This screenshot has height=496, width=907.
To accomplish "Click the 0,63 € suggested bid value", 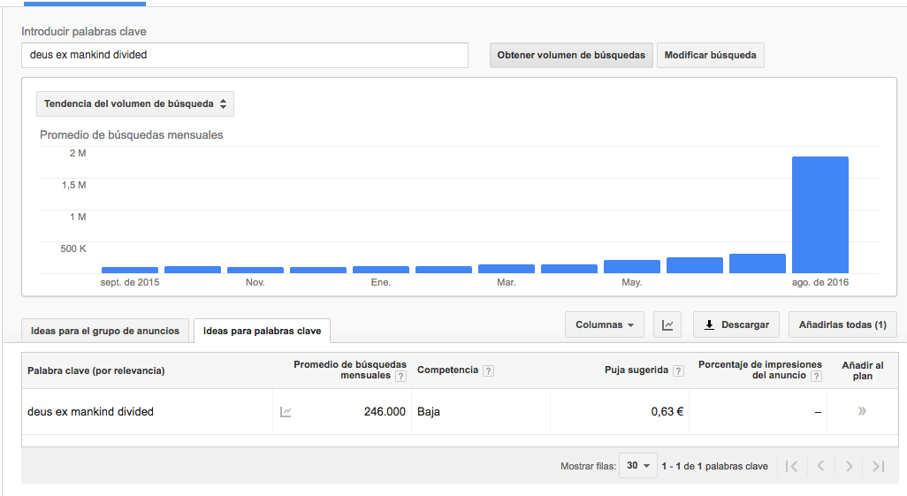I will (667, 412).
